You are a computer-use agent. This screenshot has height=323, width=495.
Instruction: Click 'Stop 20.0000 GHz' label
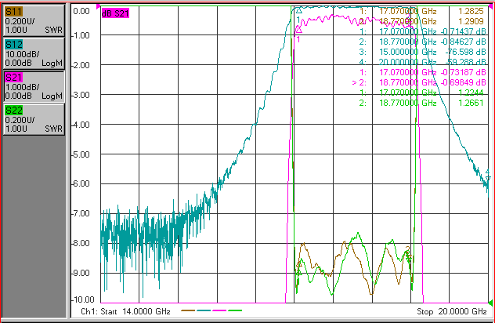point(452,311)
